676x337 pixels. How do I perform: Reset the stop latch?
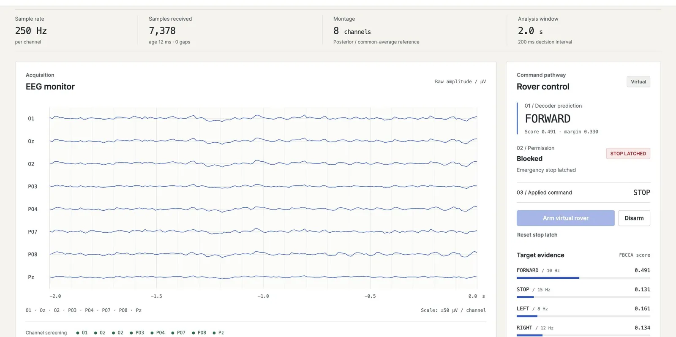click(x=537, y=235)
